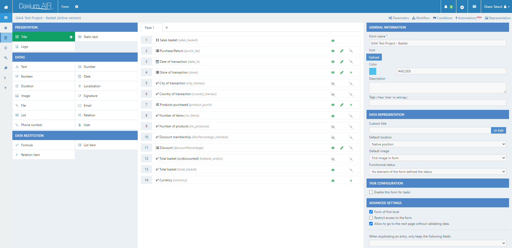Open Default location dropdown
Image resolution: width=512 pixels, height=248 pixels.
click(438, 144)
